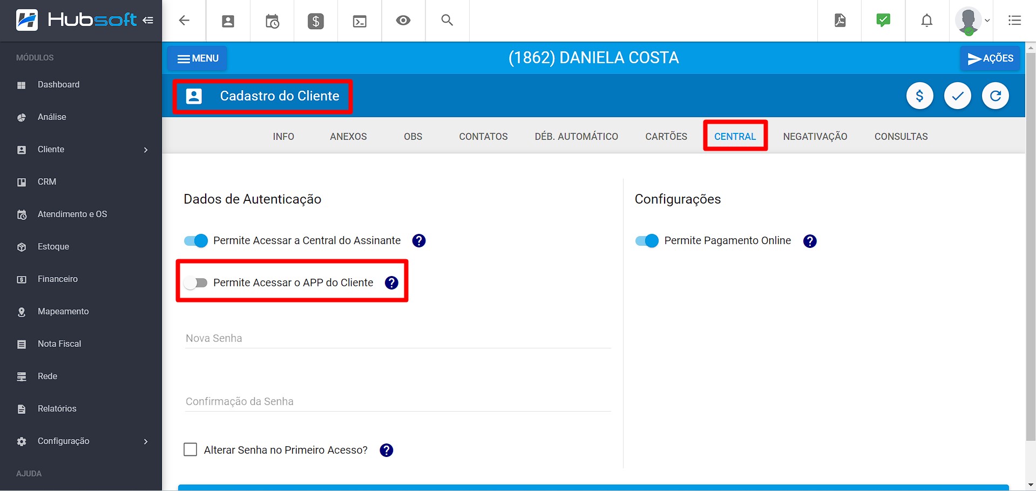Viewport: 1036px width, 491px height.
Task: Open Análise module in sidebar
Action: 81,117
